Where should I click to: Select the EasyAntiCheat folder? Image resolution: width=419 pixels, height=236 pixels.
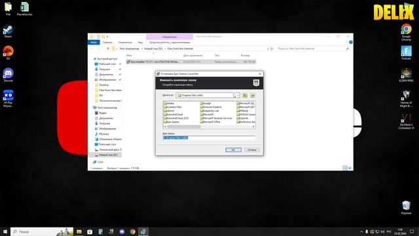[173, 115]
